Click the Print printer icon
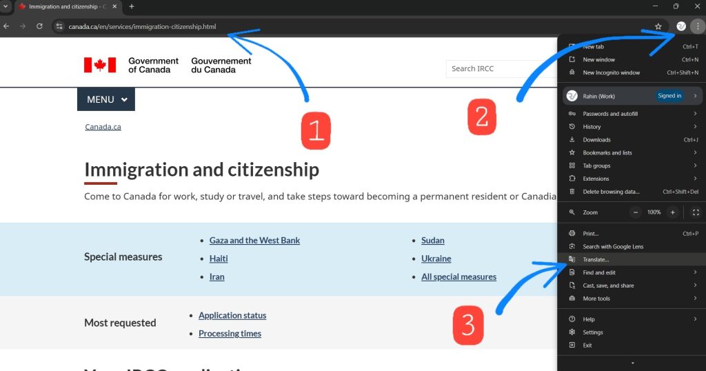The width and height of the screenshot is (706, 371). pos(572,234)
